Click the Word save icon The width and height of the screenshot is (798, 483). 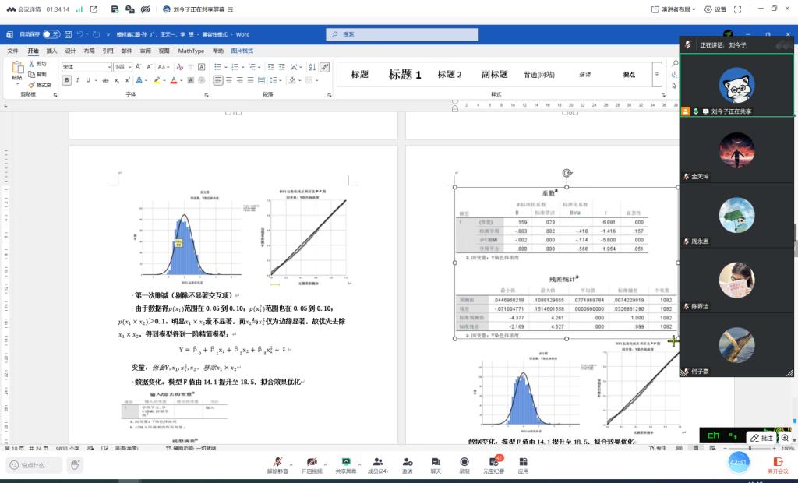(69, 34)
